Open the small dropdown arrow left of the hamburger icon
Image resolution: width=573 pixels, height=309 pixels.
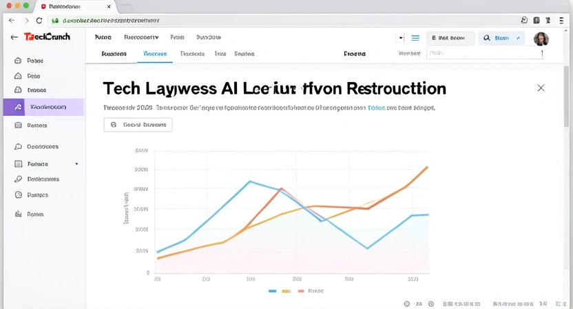tap(401, 39)
